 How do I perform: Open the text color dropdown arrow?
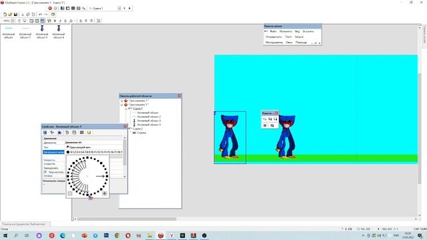pyautogui.click(x=74, y=21)
